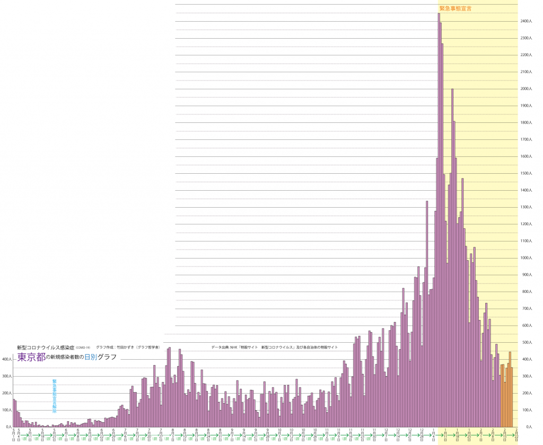Click the 400人 label on left axis

click(x=6, y=359)
